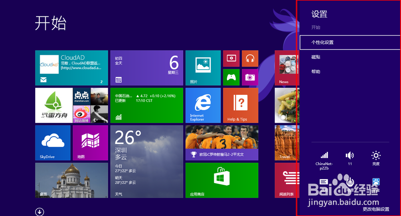Open the power options icon

tap(350, 185)
